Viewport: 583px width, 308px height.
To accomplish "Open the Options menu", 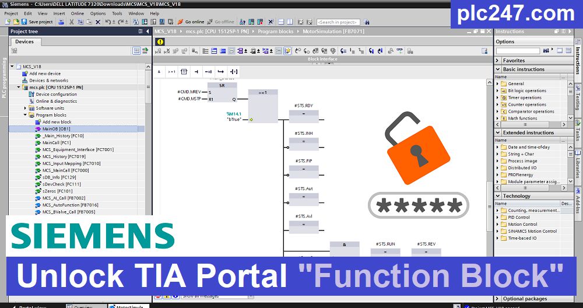I will point(98,13).
